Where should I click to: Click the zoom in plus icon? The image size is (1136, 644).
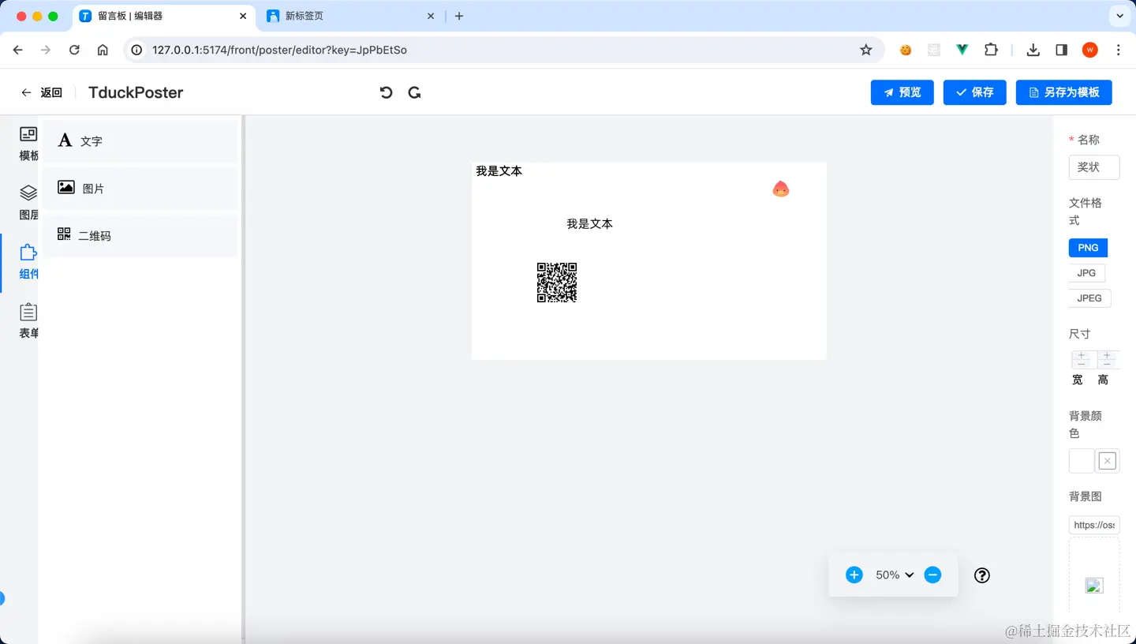pos(854,575)
